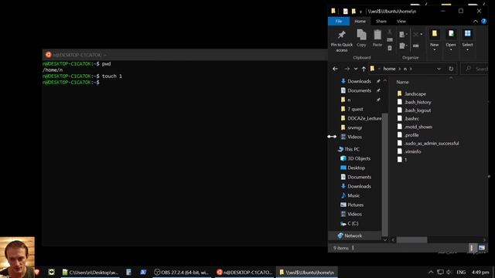Click Pin to Quick access in ribbon
495x278 pixels.
(x=342, y=41)
